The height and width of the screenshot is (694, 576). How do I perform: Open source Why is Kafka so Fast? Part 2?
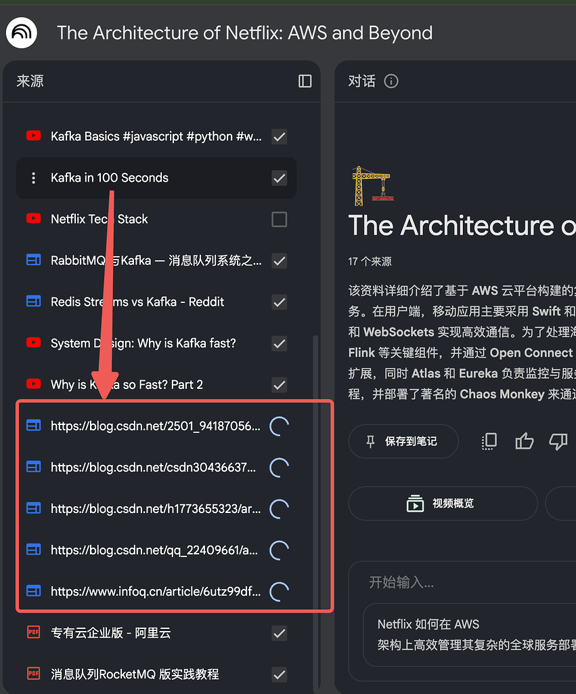pyautogui.click(x=127, y=385)
